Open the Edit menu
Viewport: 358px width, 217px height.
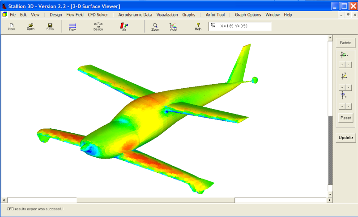[x=23, y=15]
